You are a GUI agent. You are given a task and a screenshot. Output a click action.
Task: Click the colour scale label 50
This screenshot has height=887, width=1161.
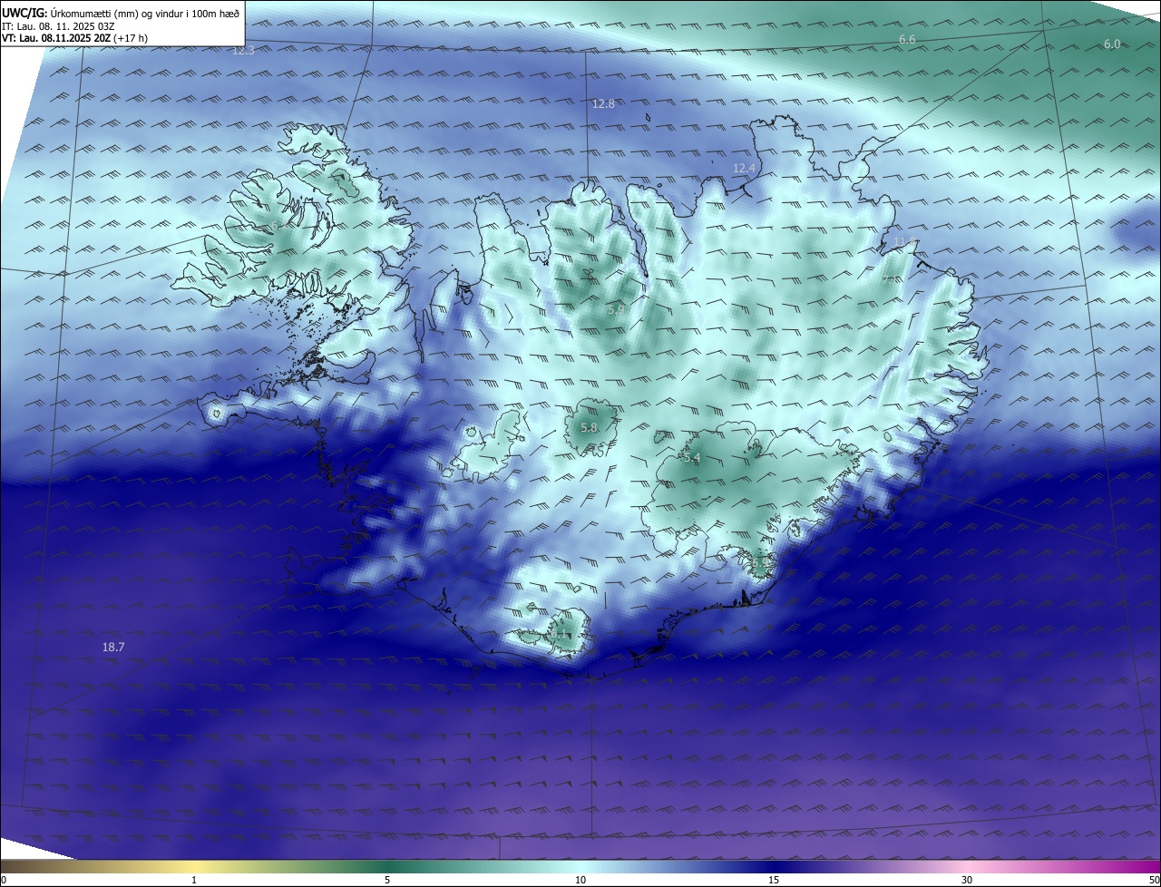point(1154,880)
